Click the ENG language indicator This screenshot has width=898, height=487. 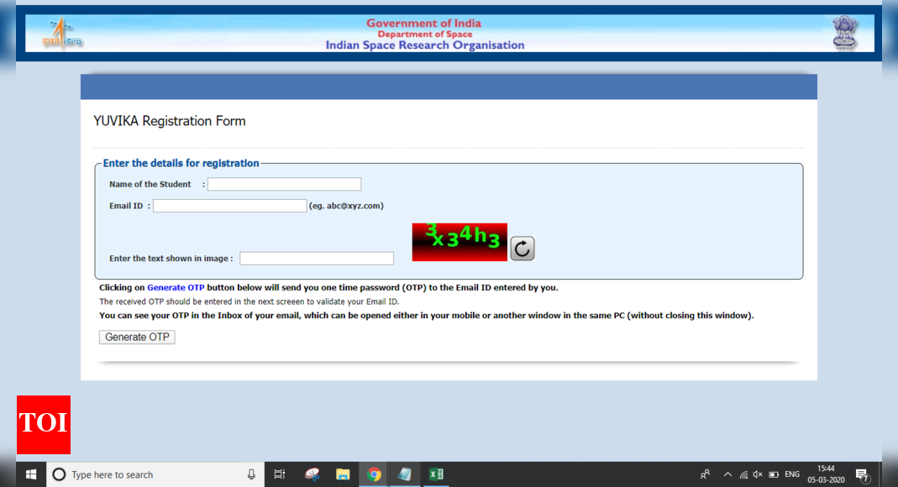pyautogui.click(x=792, y=474)
